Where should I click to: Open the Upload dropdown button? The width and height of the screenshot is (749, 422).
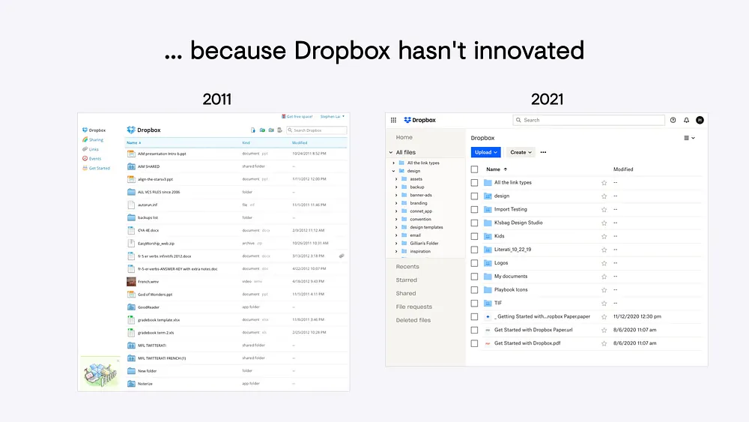pyautogui.click(x=486, y=152)
